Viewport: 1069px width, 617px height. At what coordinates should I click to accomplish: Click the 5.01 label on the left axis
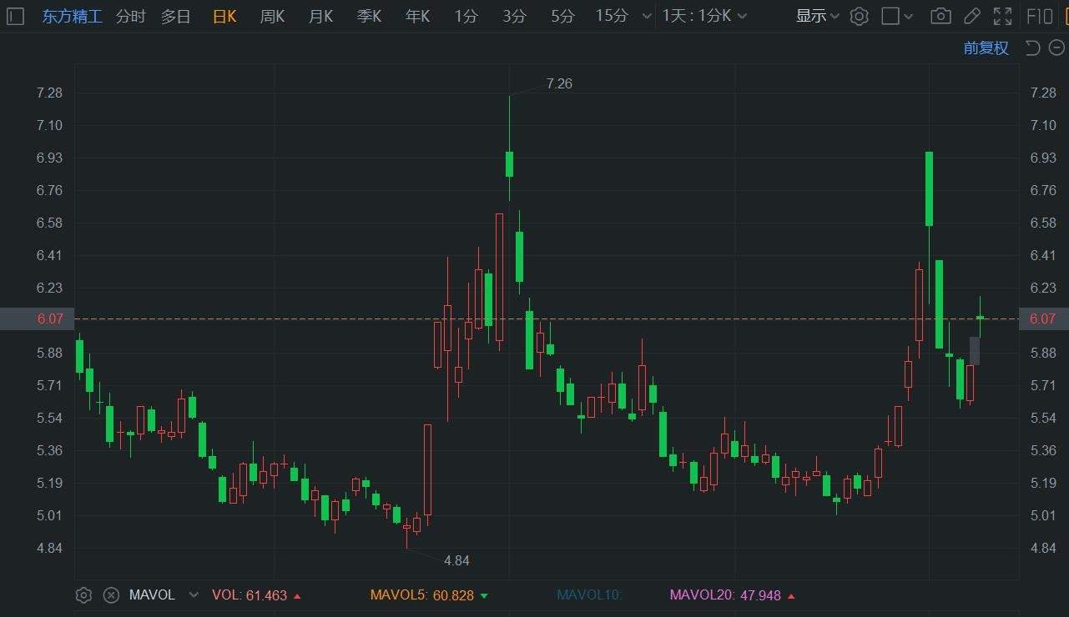(x=49, y=515)
